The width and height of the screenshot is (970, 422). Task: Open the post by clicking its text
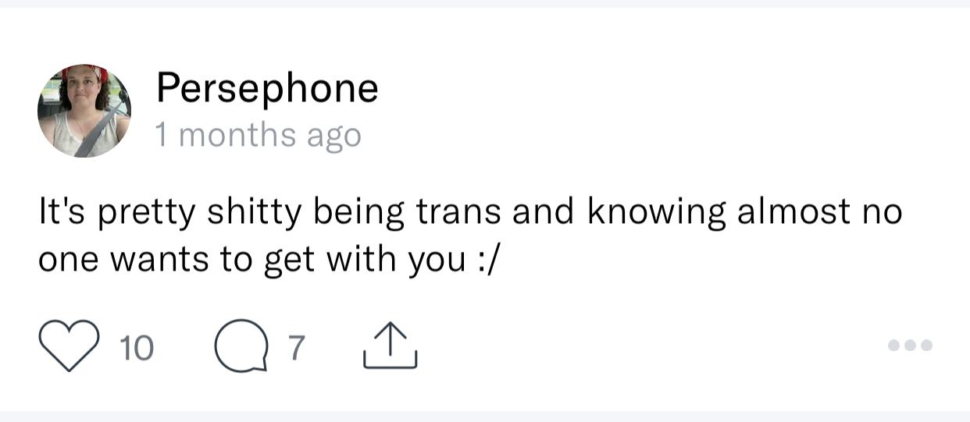coord(470,236)
